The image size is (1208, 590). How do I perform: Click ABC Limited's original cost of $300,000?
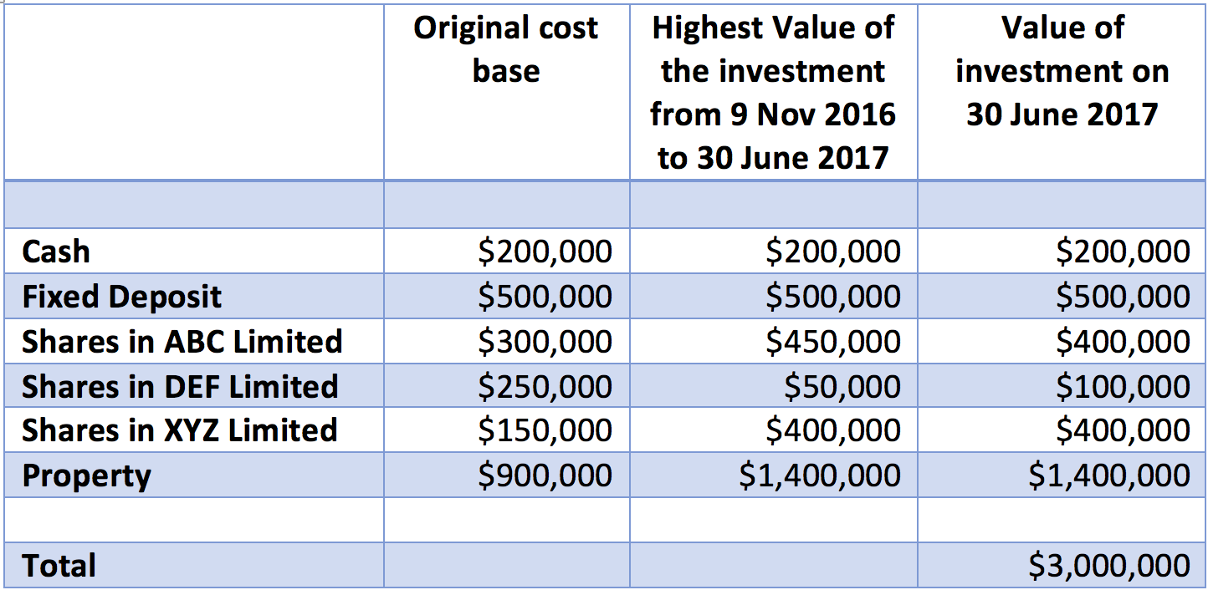click(545, 341)
